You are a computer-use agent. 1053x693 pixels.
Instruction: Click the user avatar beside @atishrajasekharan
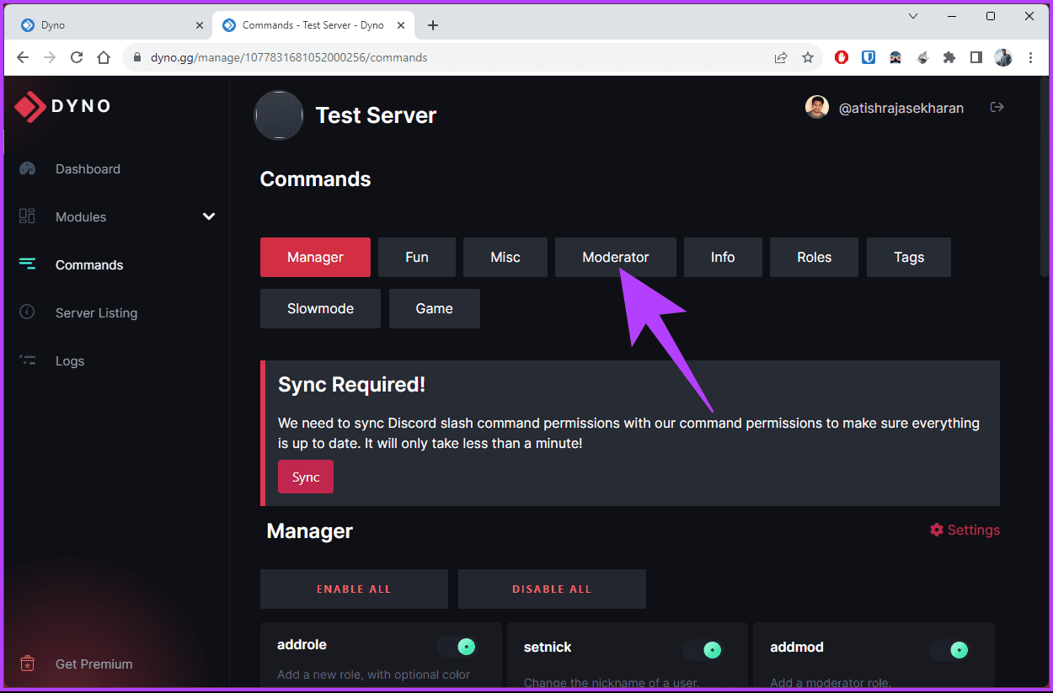click(x=817, y=107)
